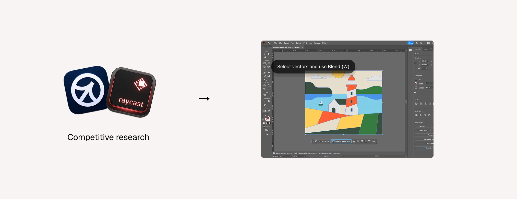The width and height of the screenshot is (517, 199).
Task: Select the Properties tab
Action: pos(418,49)
